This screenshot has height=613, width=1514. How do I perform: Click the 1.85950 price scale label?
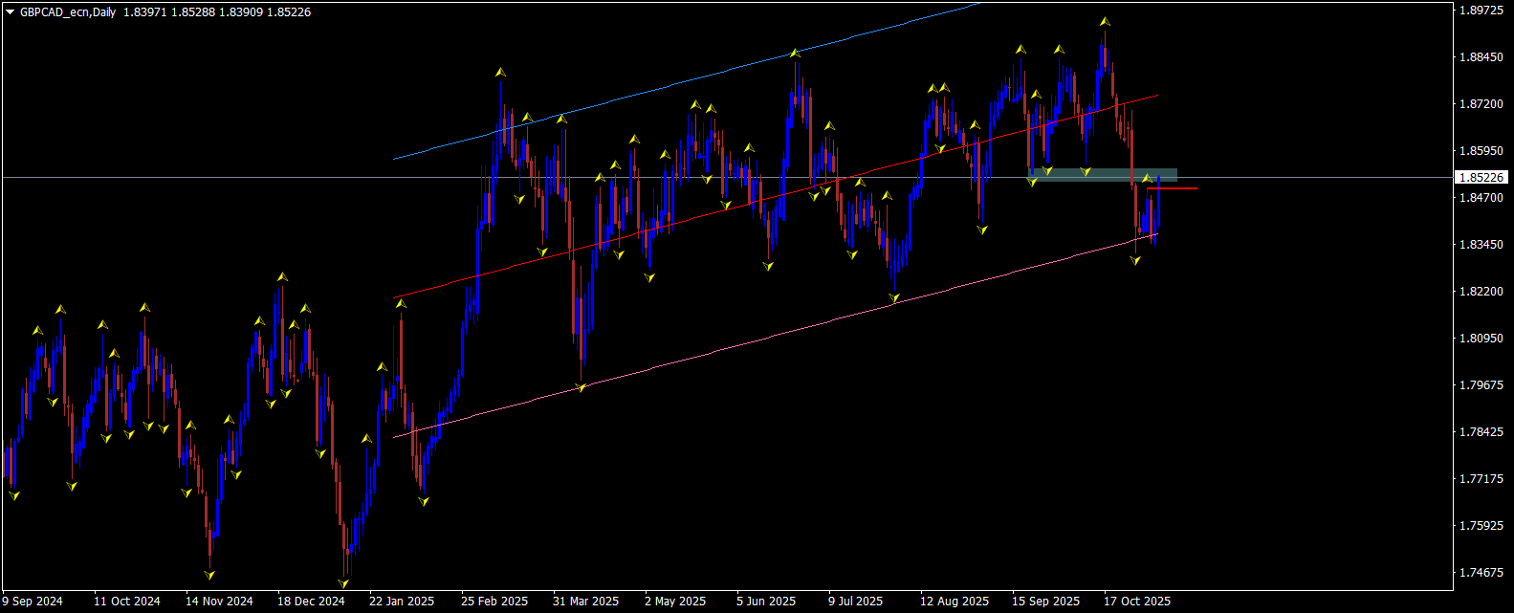[x=1481, y=150]
